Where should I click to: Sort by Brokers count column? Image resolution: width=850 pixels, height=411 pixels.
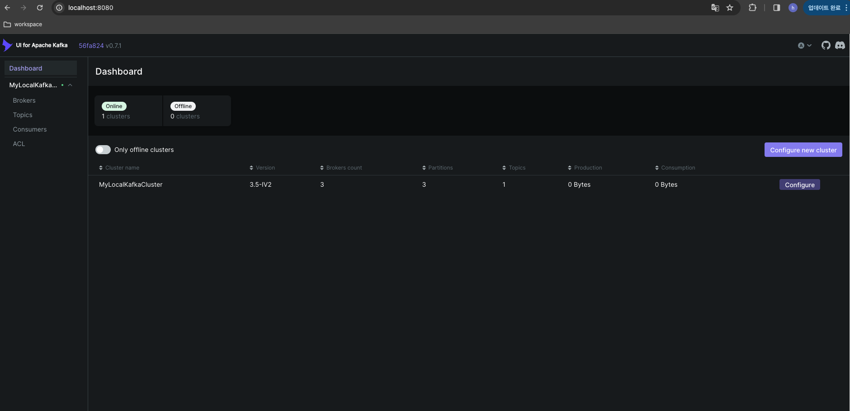coord(341,168)
